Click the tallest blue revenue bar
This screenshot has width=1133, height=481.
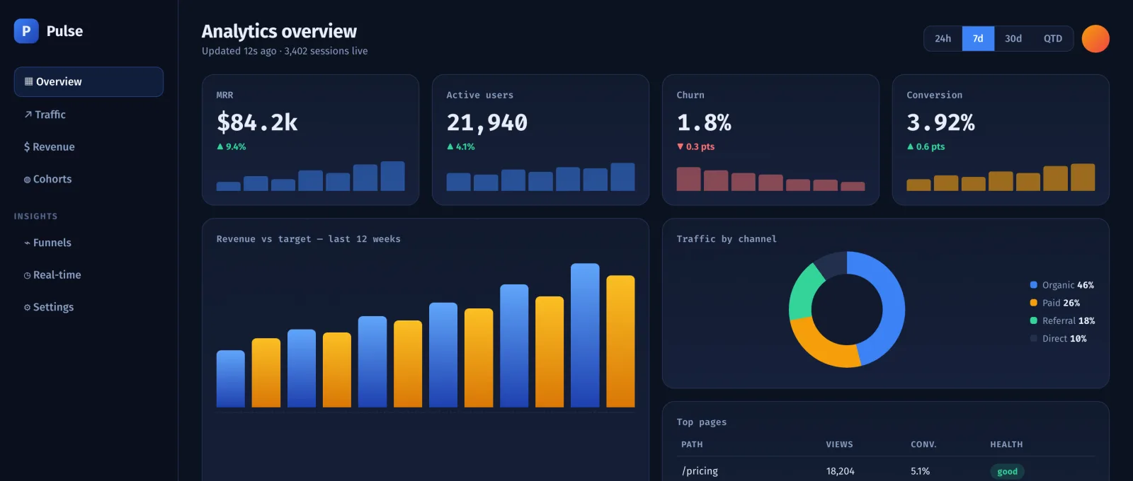pyautogui.click(x=585, y=335)
